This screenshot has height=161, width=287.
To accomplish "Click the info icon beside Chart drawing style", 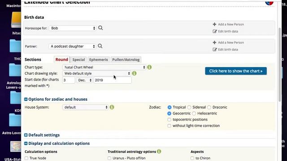I will tap(134, 73).
